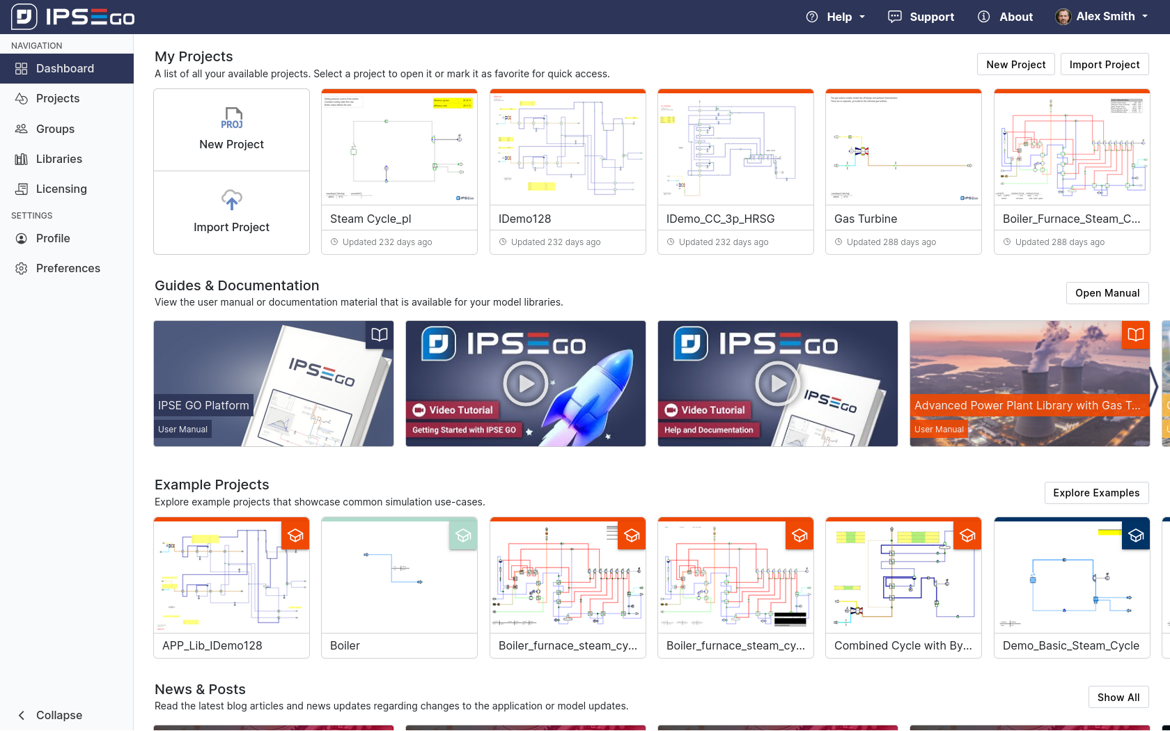The width and height of the screenshot is (1170, 731).
Task: Open Libraries from the sidebar
Action: pos(59,159)
